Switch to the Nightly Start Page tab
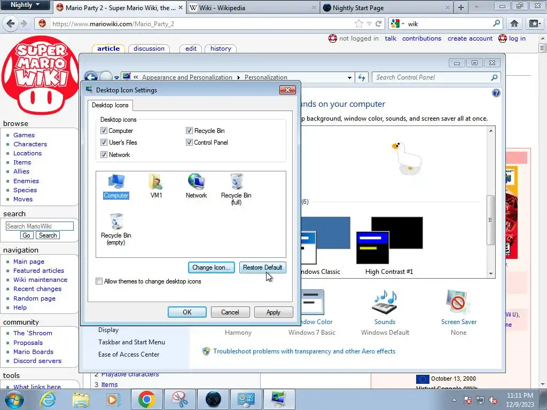 (x=387, y=7)
